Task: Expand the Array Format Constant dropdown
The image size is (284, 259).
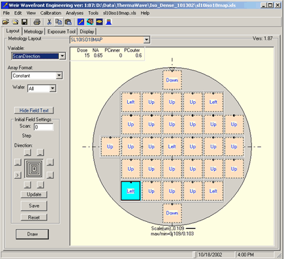Action: point(59,76)
